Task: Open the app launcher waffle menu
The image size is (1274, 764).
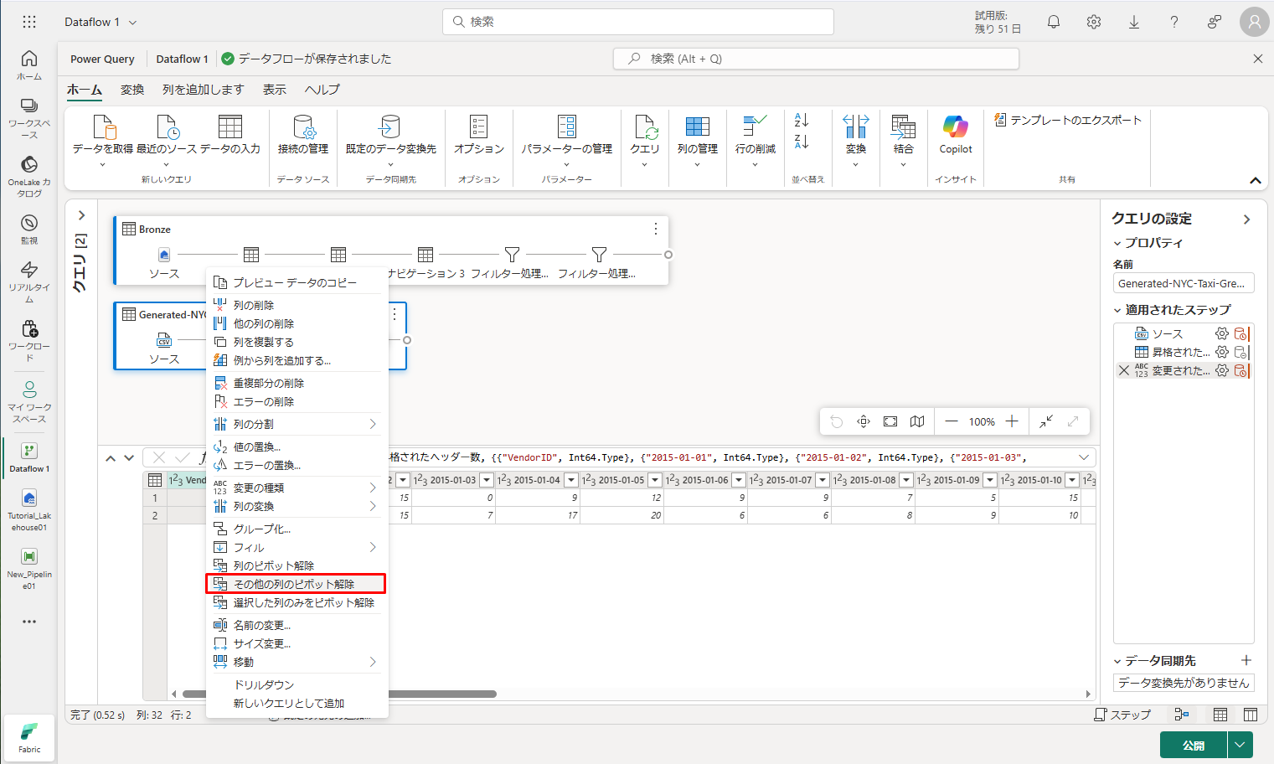Action: (29, 22)
